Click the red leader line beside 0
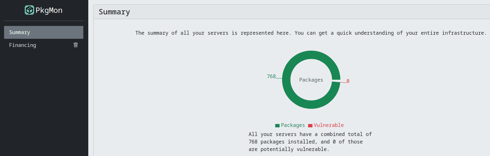 (x=343, y=82)
